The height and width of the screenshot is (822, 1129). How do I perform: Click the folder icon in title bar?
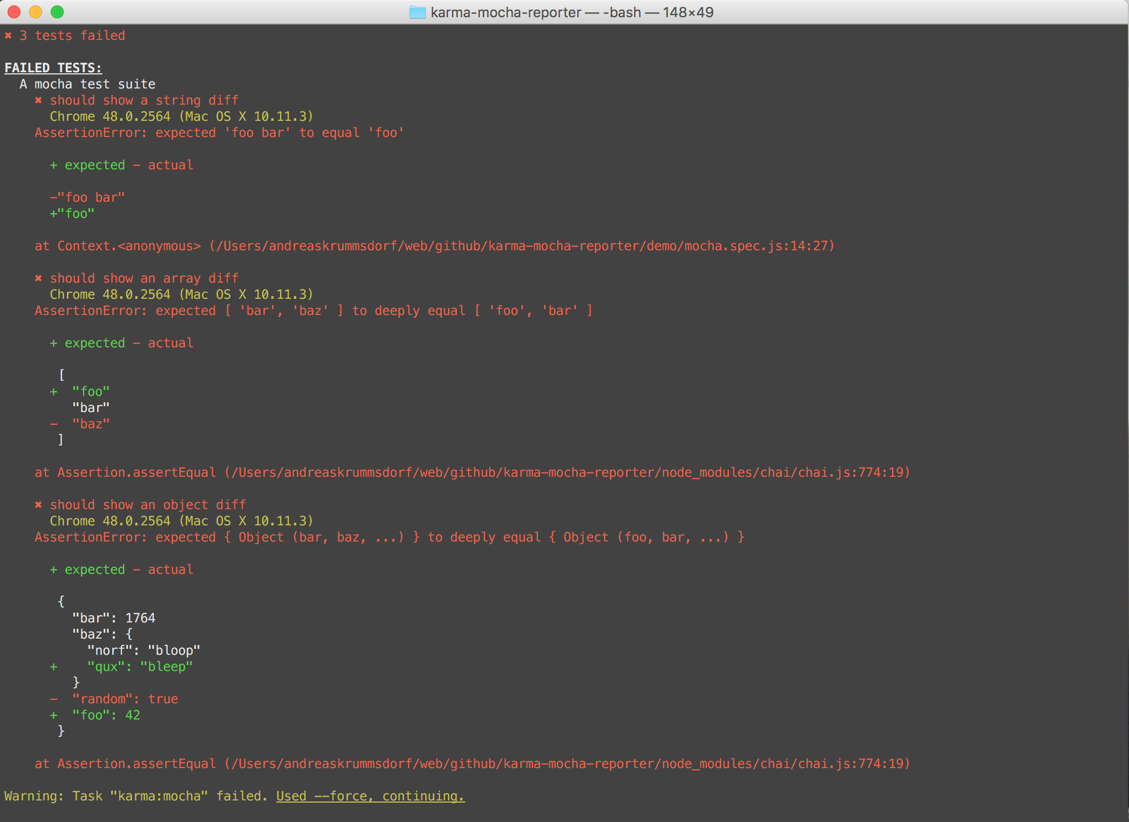pos(417,12)
